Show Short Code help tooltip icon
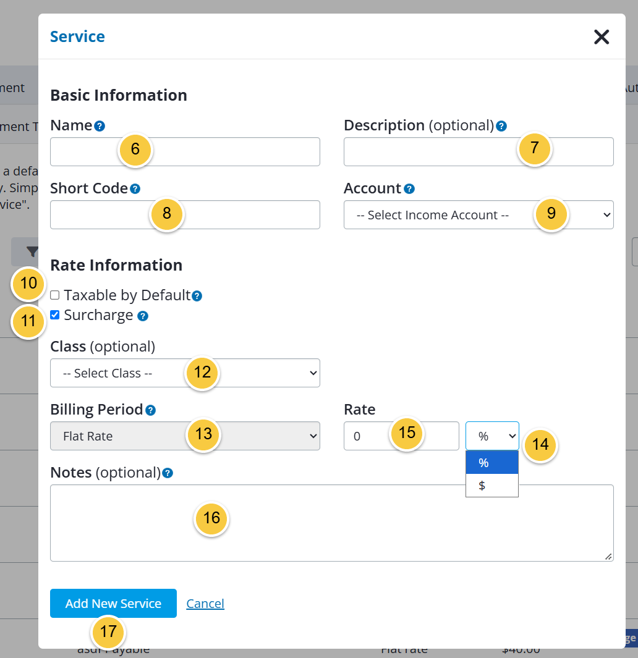 (135, 189)
